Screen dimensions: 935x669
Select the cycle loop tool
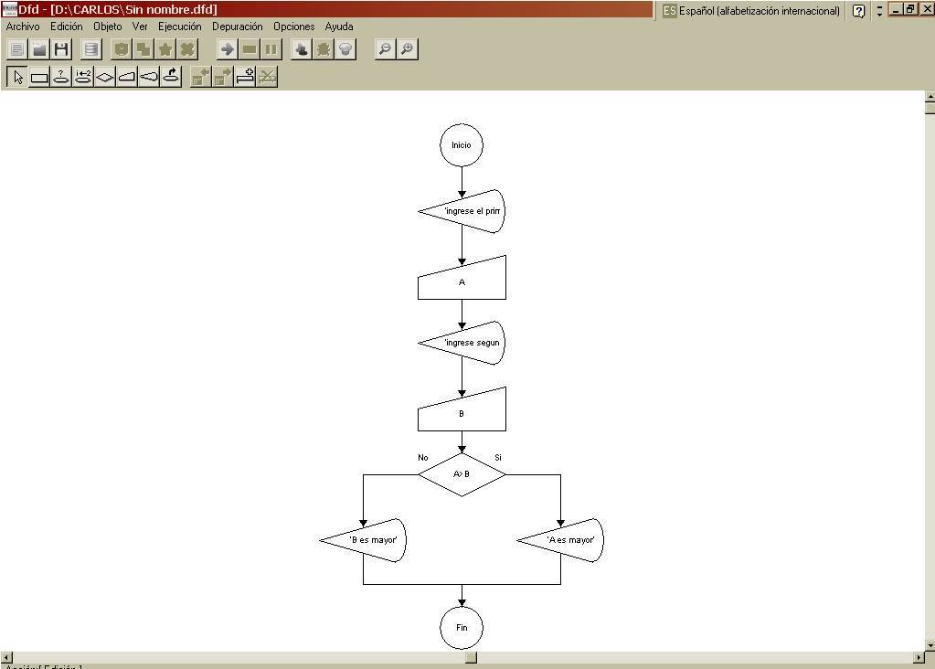point(171,77)
